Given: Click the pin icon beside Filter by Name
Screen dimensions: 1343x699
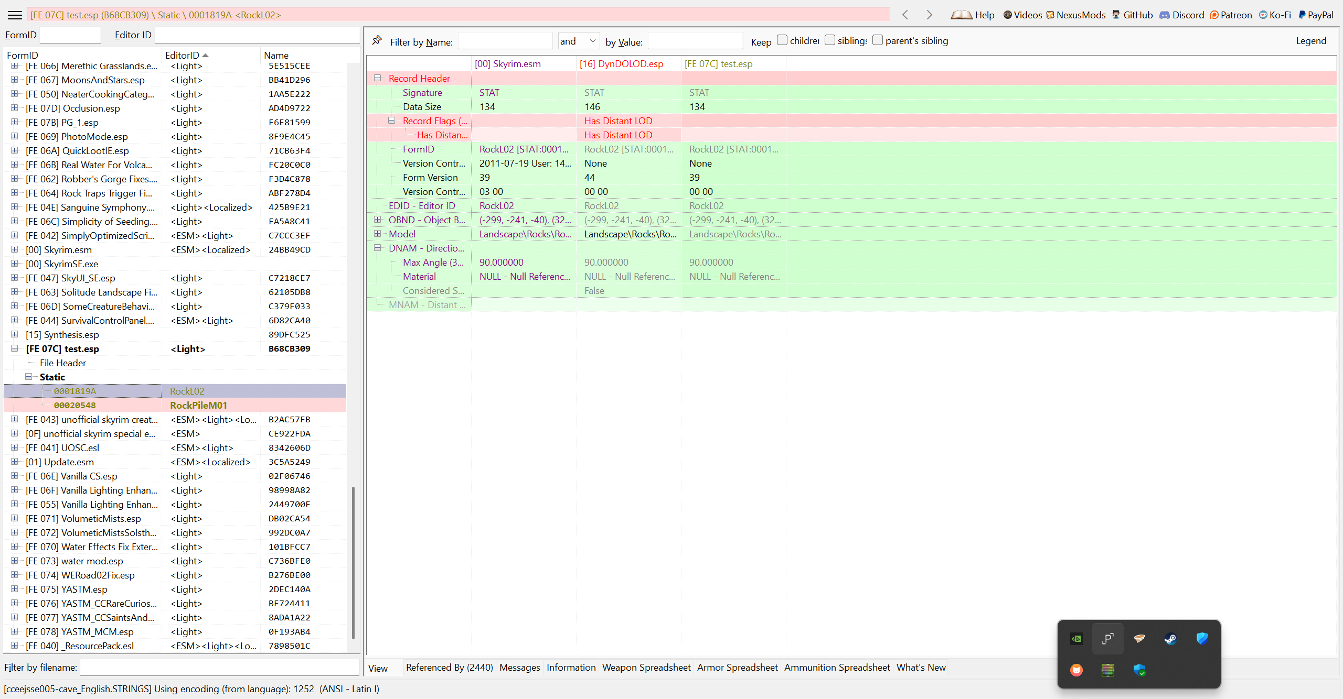Looking at the screenshot, I should 377,40.
